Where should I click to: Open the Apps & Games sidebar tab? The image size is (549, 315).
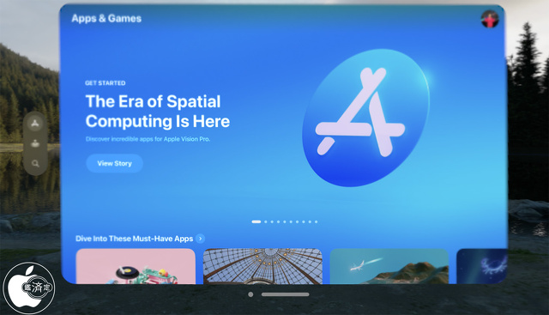tap(34, 124)
